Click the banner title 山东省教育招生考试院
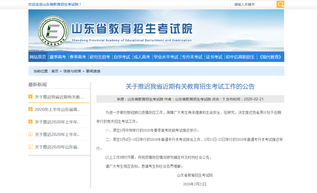The height and width of the screenshot is (193, 317). pos(132,29)
